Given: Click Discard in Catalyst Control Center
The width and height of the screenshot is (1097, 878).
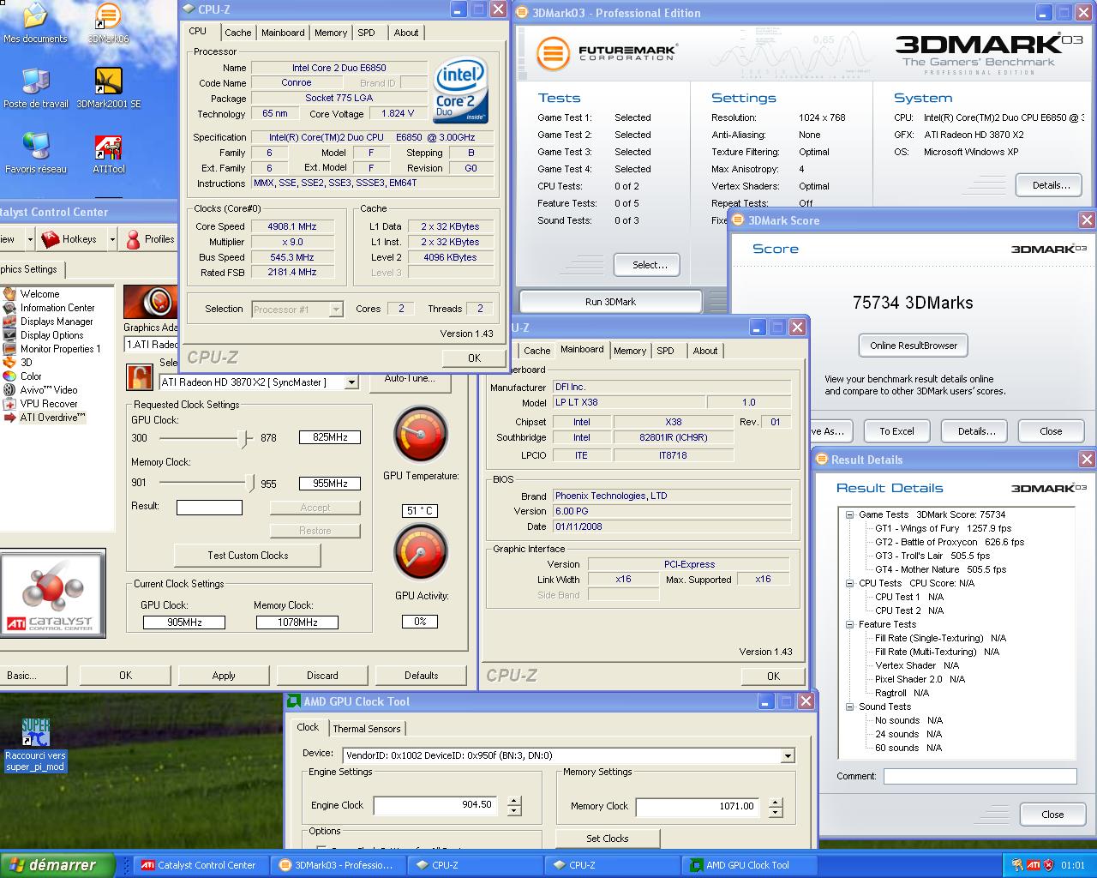Looking at the screenshot, I should pos(322,676).
